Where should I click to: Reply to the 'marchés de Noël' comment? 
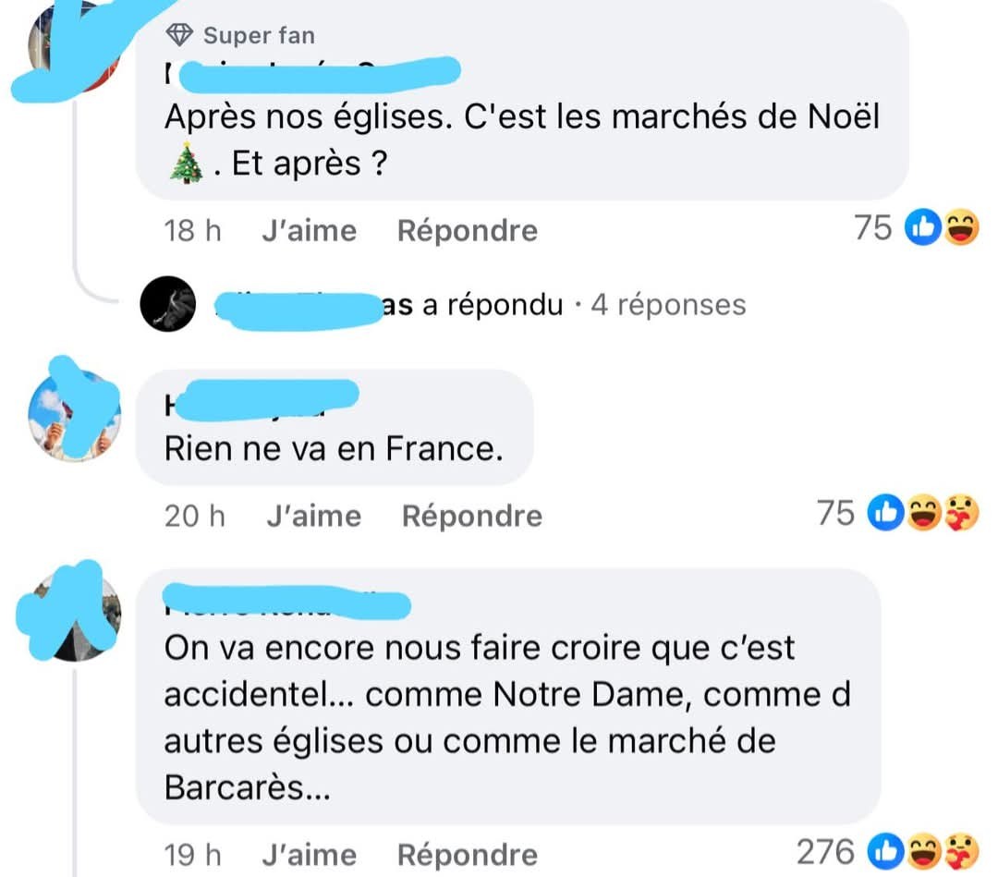point(468,230)
